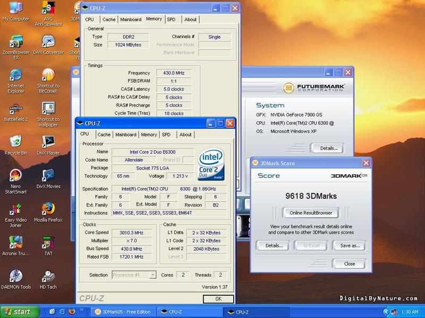Open the Recycle Bin icon
425x318 pixels.
click(16, 142)
